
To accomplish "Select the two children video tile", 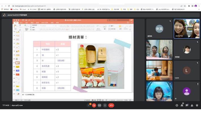I will (x=159, y=50).
